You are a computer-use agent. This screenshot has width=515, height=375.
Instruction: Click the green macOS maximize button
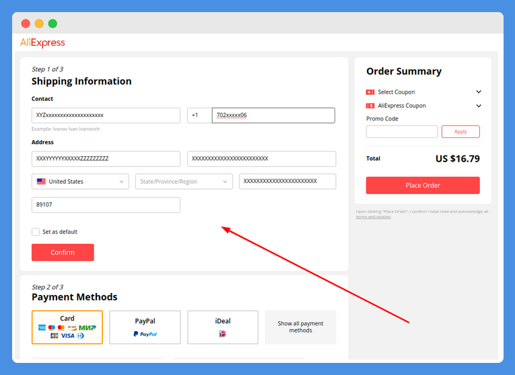click(x=53, y=24)
